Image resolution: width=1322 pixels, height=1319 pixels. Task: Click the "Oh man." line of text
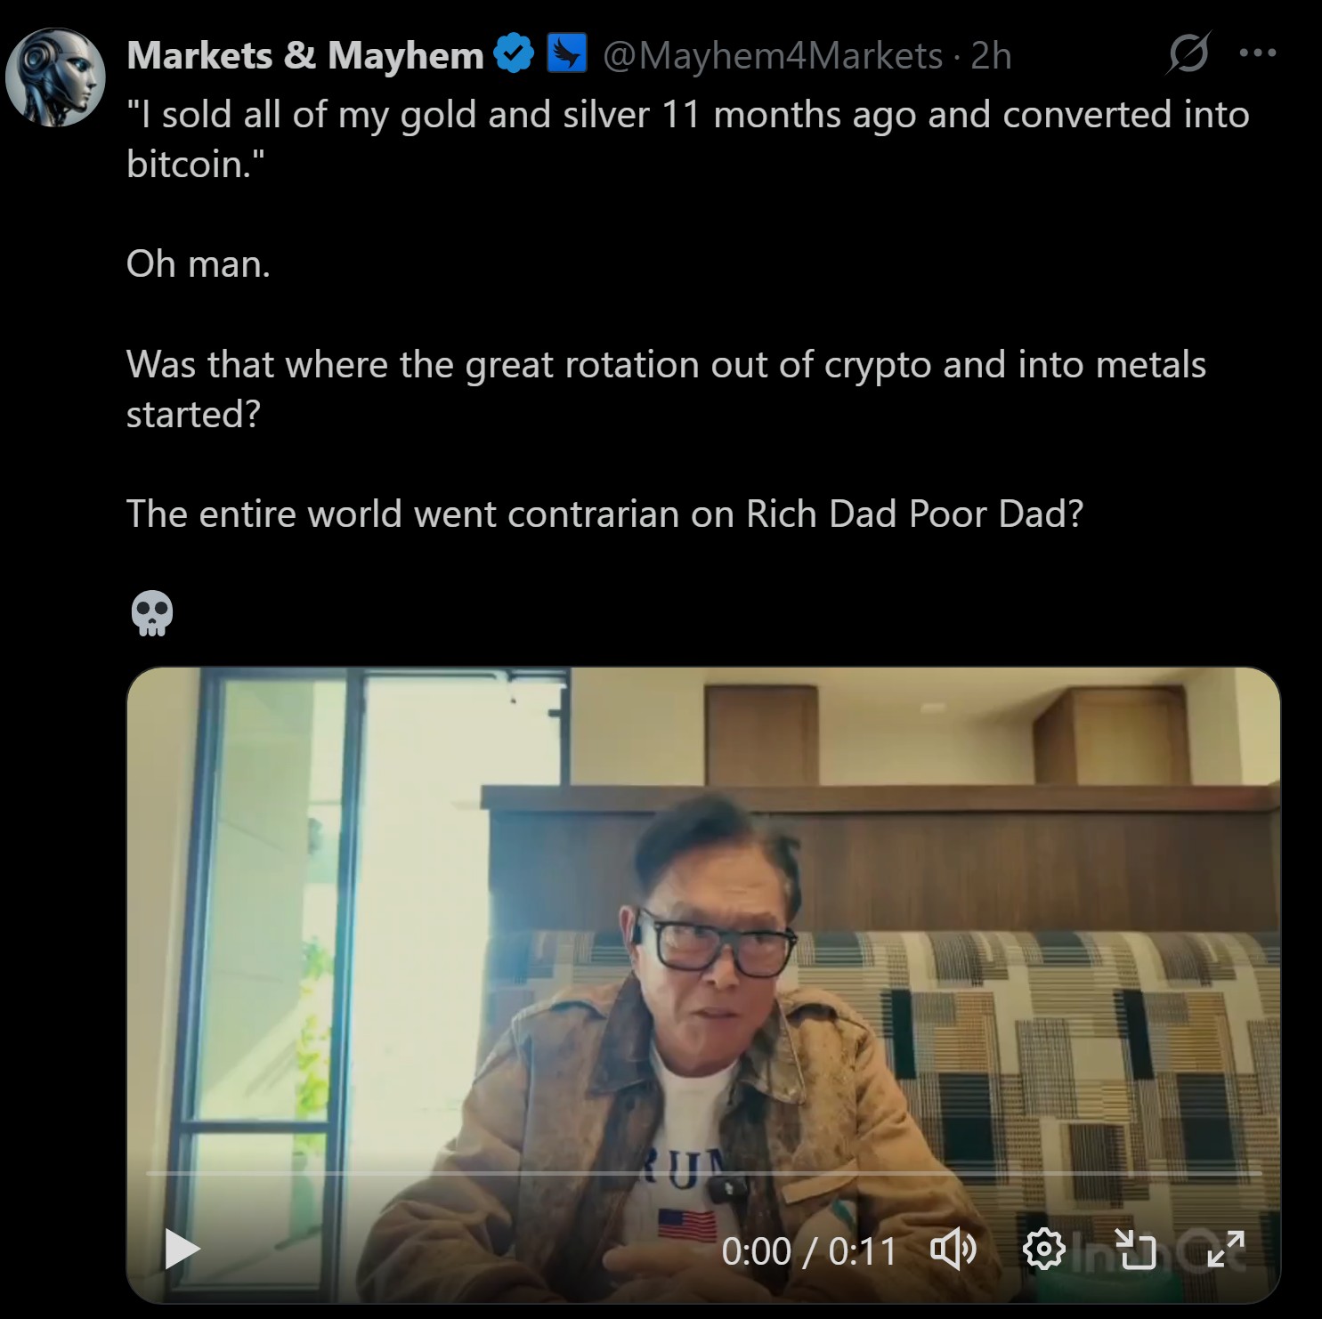pos(199,264)
